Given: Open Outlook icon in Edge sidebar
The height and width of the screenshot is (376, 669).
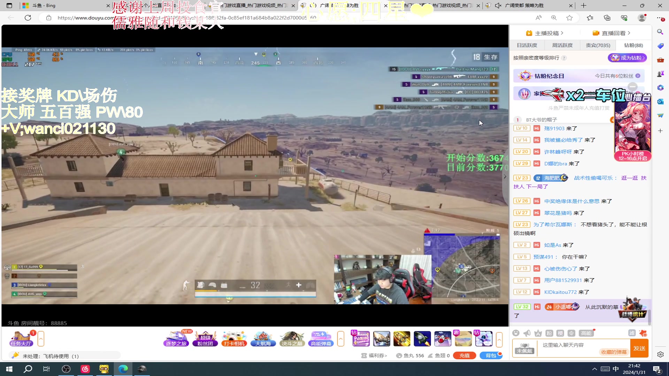Looking at the screenshot, I should (660, 101).
